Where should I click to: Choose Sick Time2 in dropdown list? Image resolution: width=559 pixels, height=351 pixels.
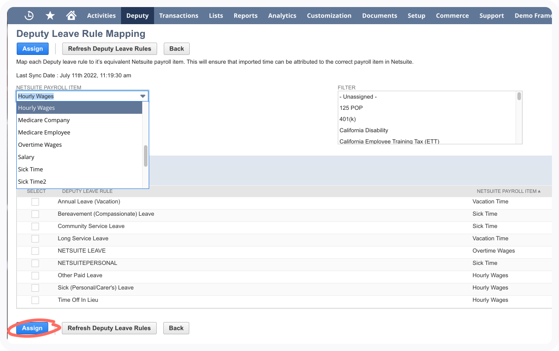79,181
